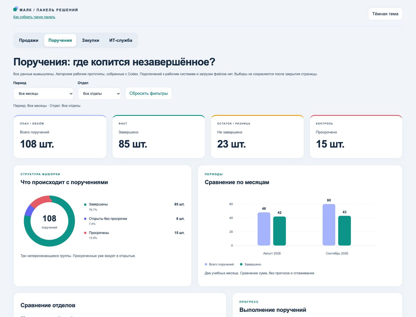Click the 'Сравнение отделов' heading
Viewport: 416px width, 317px height.
coord(48,305)
